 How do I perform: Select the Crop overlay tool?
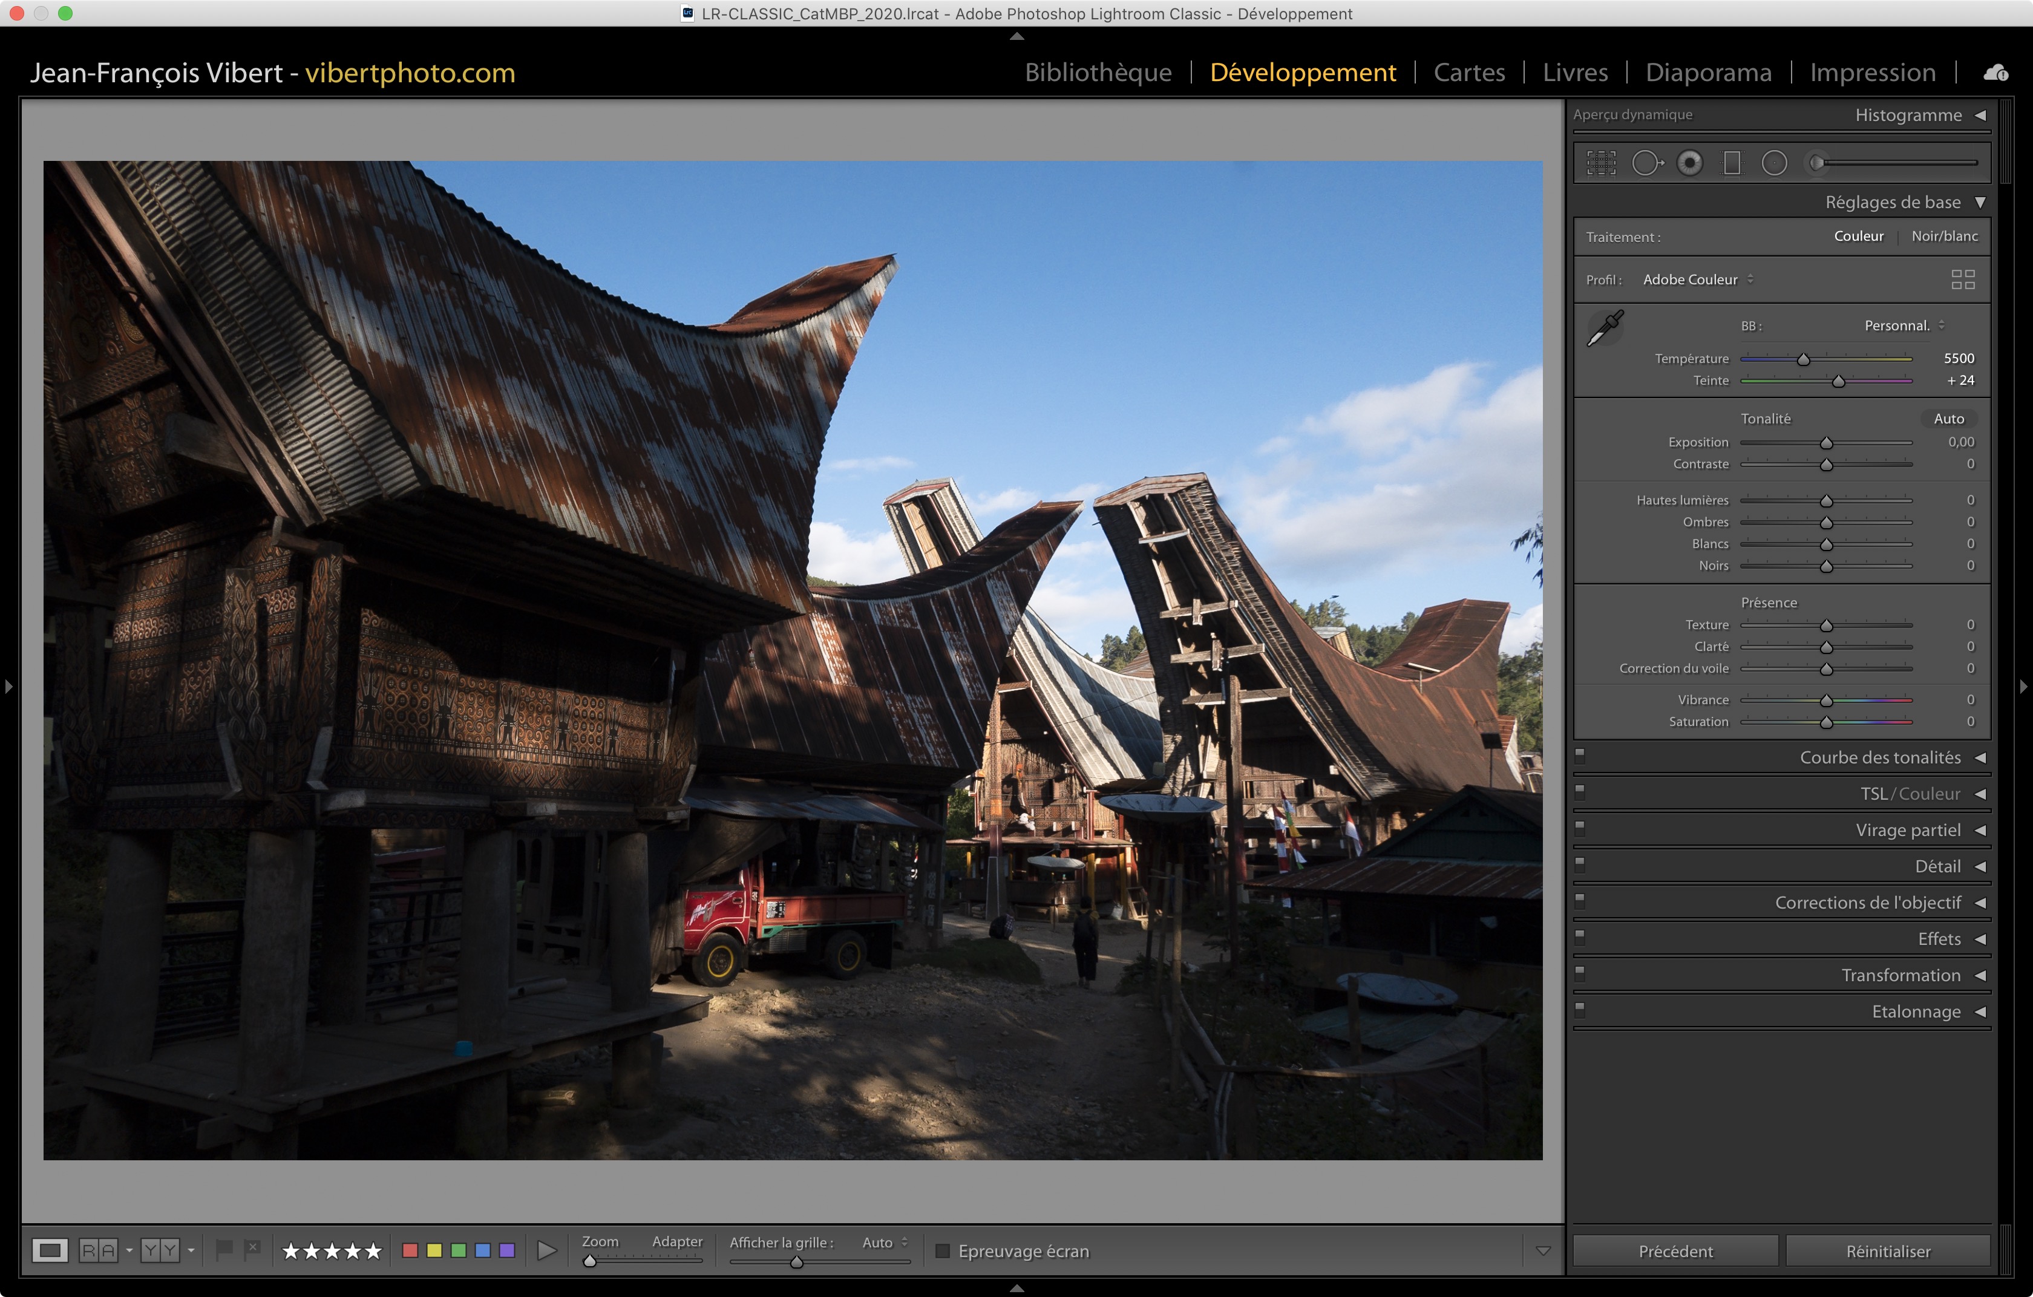pos(1601,163)
